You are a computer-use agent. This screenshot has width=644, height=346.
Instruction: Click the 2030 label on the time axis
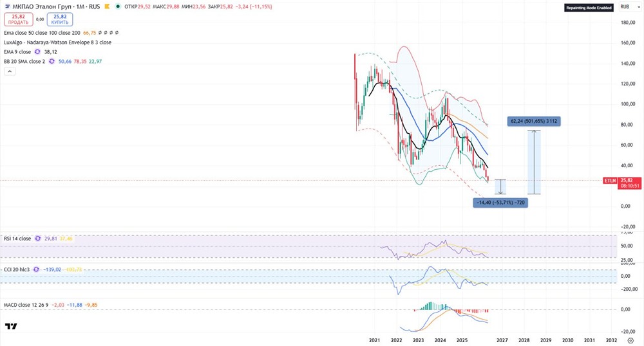[x=567, y=340]
